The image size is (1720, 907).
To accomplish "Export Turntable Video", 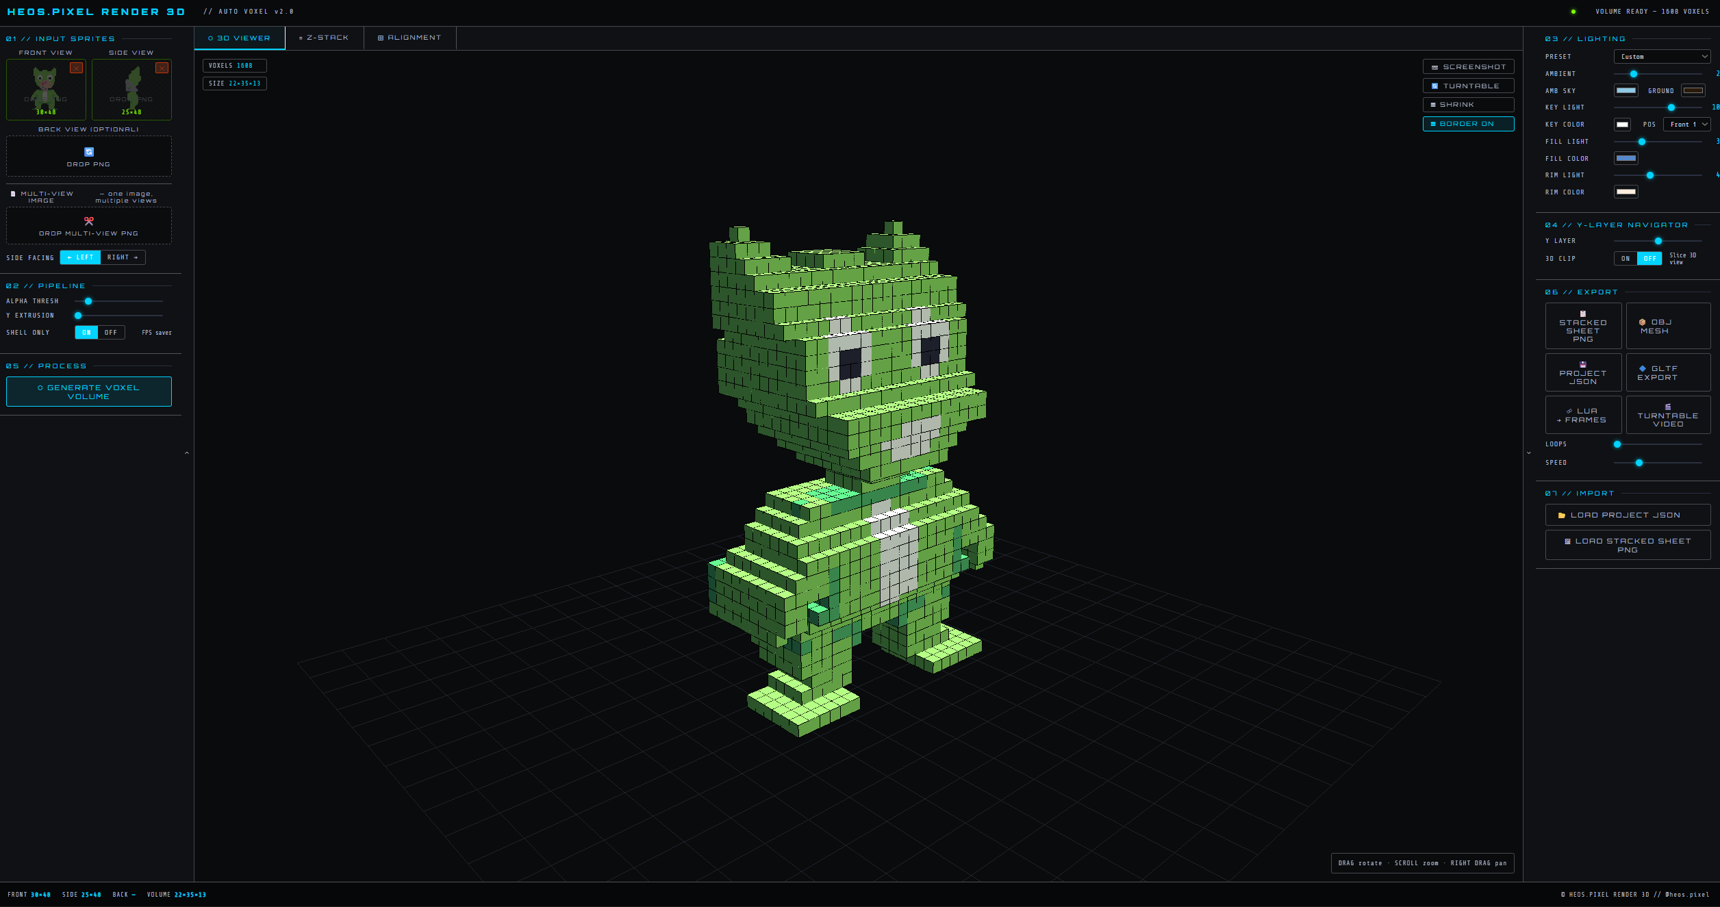I will [1667, 416].
